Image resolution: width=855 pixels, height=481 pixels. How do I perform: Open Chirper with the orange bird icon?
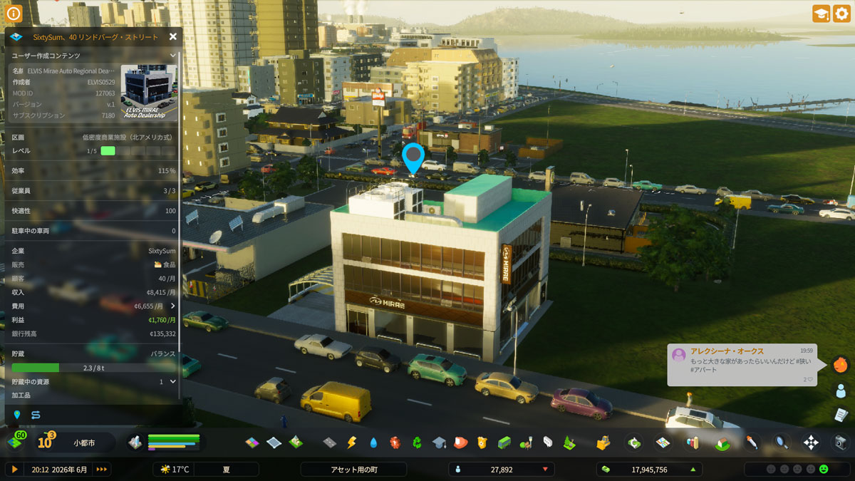point(841,365)
